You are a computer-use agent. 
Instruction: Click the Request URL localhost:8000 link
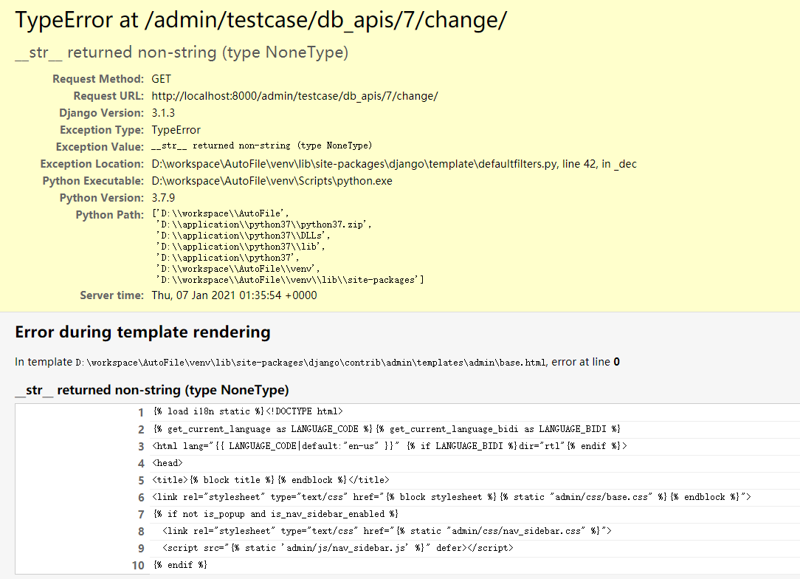294,95
